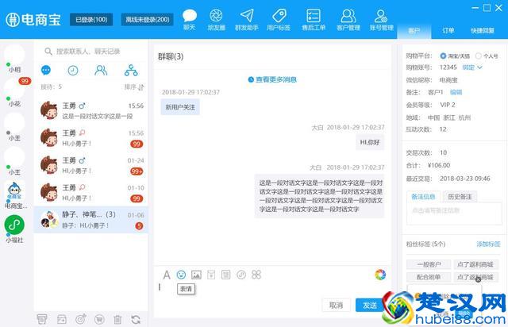Click the four-squares apps icon in editor
The image size is (508, 327).
256,275
